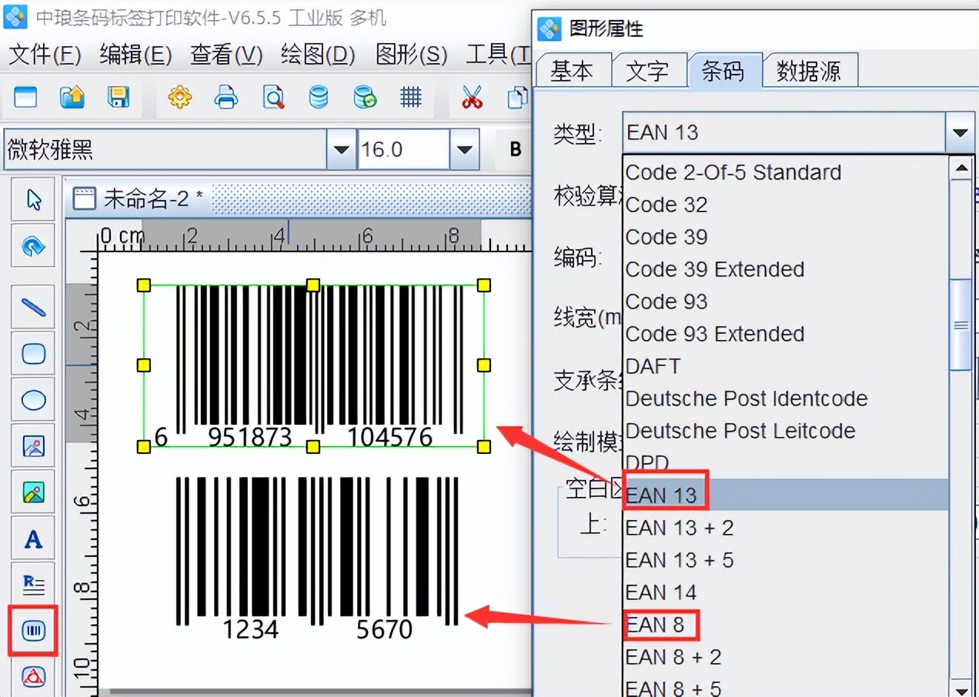The width and height of the screenshot is (979, 697).
Task: Click the database icon in the toolbar
Action: 319,98
